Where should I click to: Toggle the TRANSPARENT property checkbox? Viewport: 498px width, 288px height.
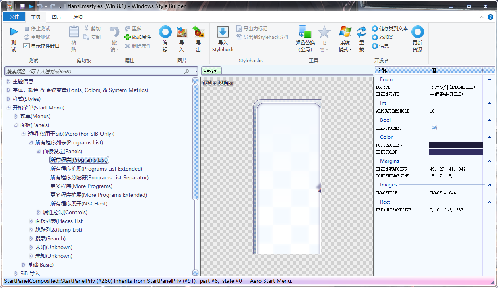coord(434,128)
